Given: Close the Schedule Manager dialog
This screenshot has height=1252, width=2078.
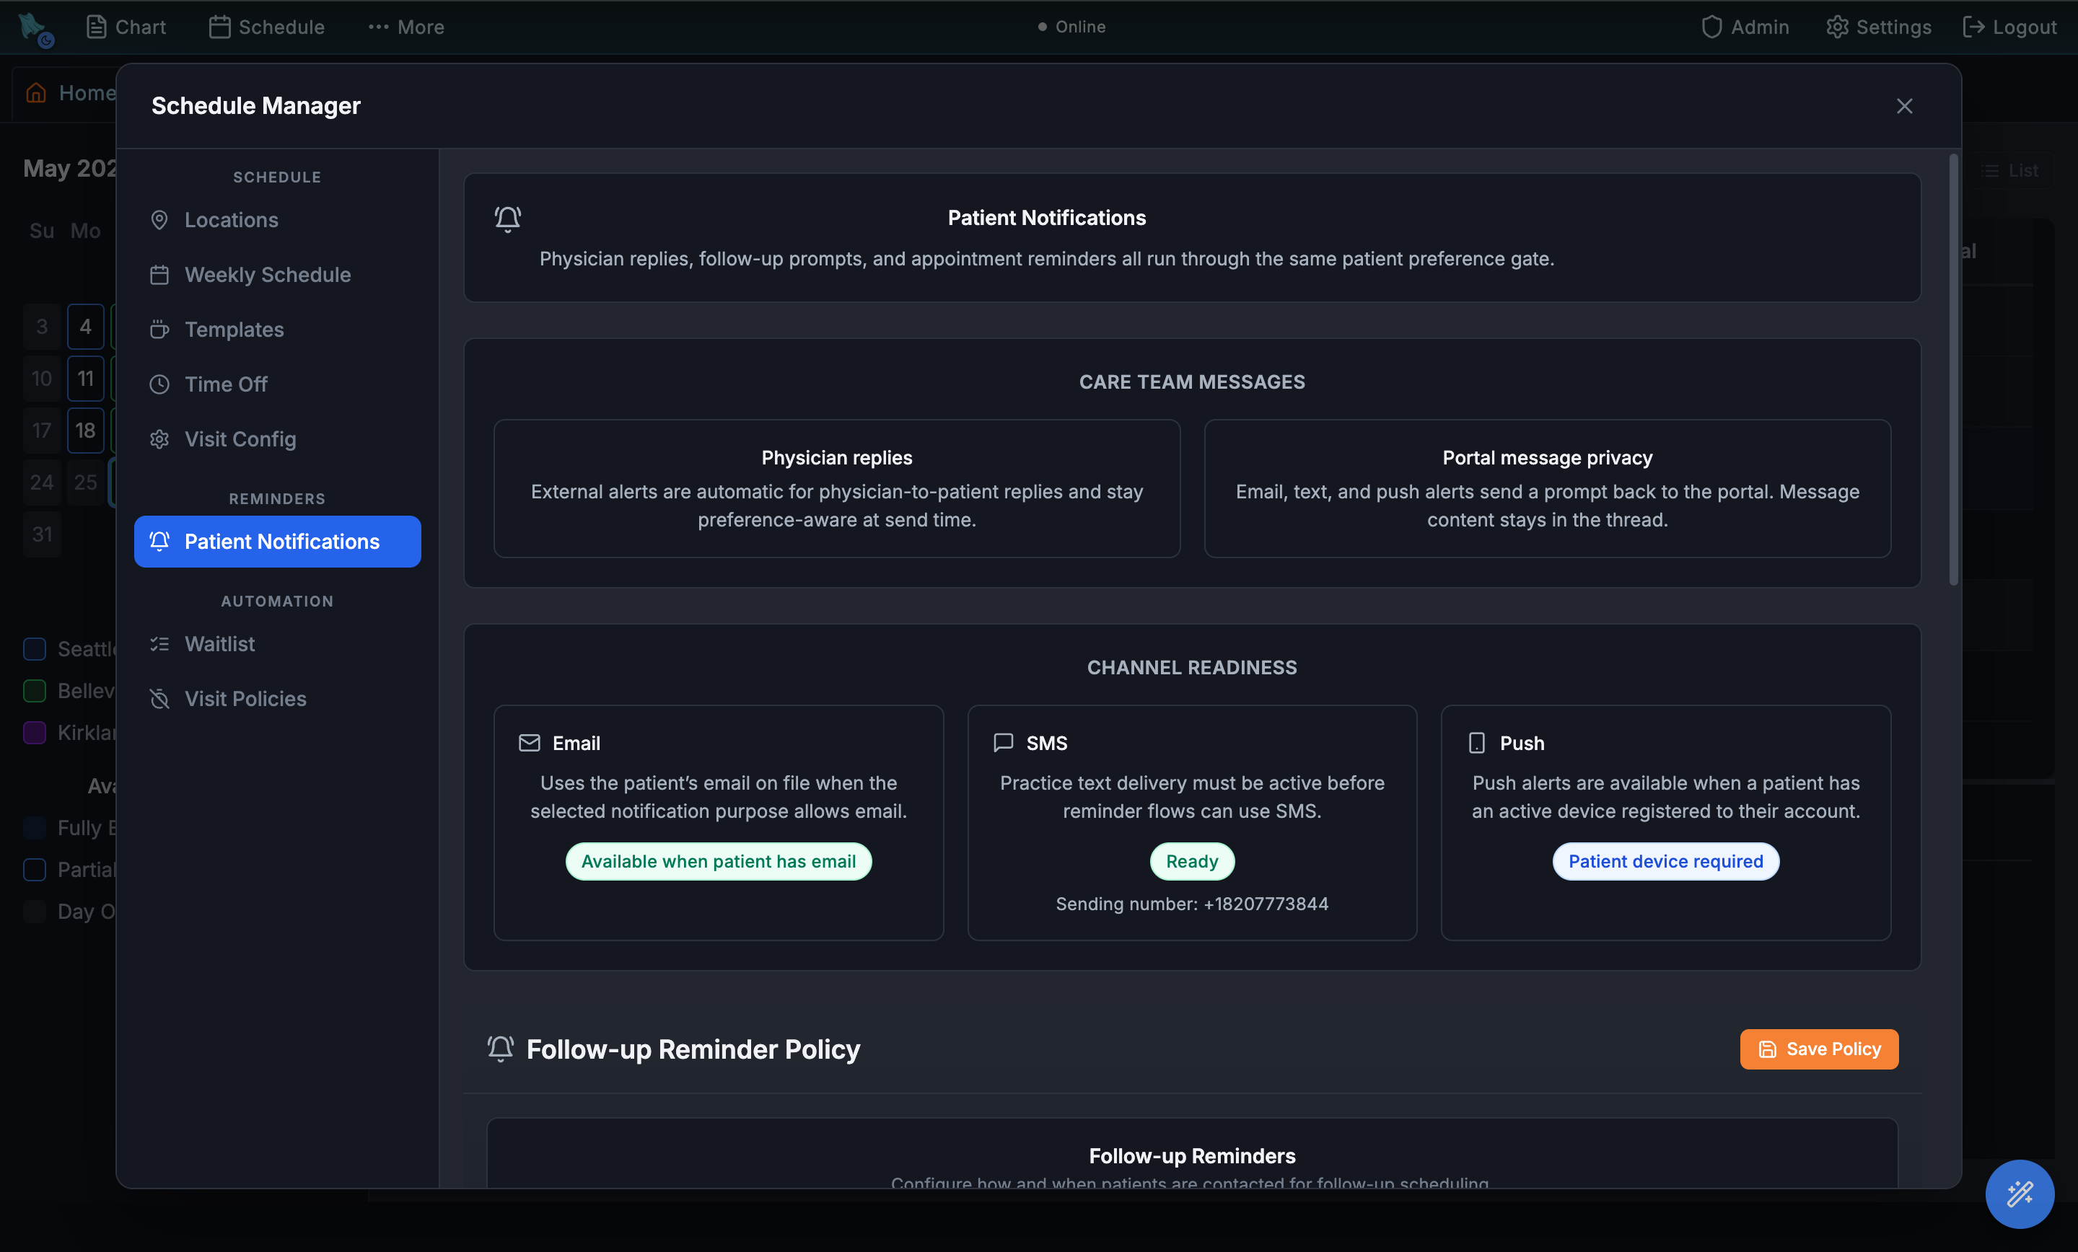Looking at the screenshot, I should coord(1904,106).
